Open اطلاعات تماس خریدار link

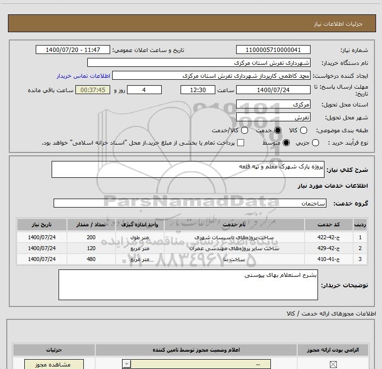83,76
